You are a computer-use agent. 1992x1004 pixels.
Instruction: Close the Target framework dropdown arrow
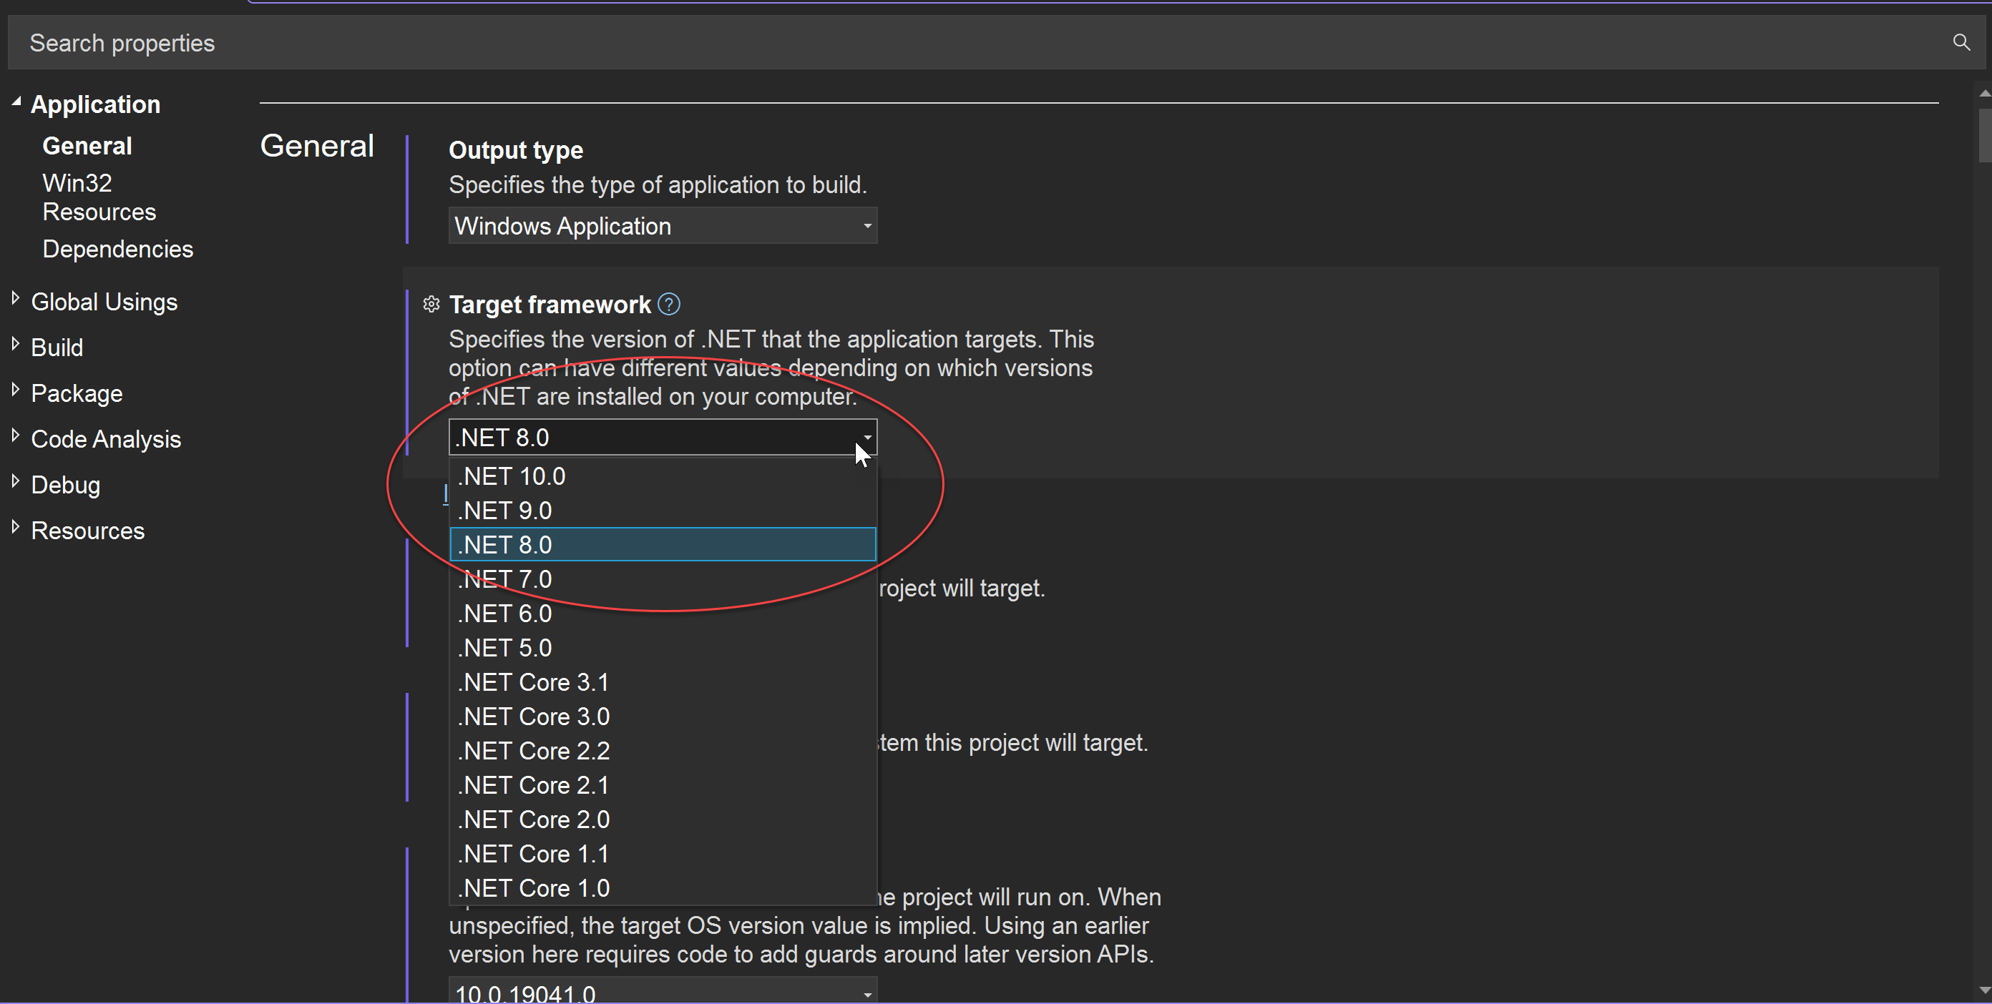click(867, 438)
